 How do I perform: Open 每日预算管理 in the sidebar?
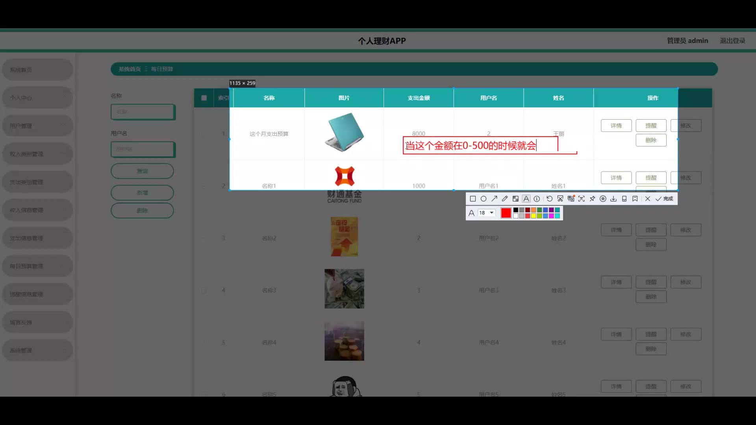click(x=37, y=266)
